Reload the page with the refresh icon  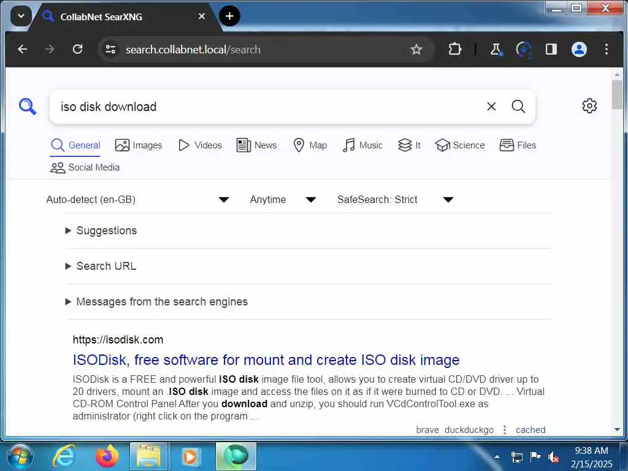[x=77, y=49]
